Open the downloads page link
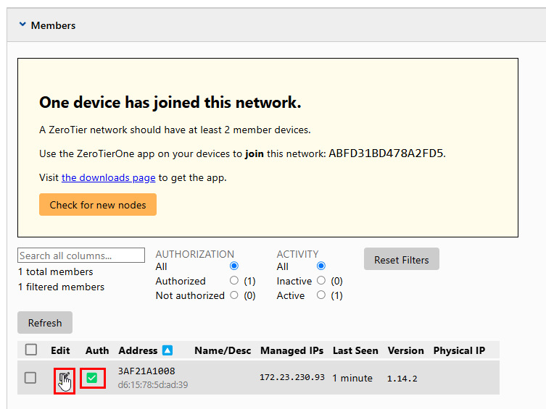 pos(109,177)
